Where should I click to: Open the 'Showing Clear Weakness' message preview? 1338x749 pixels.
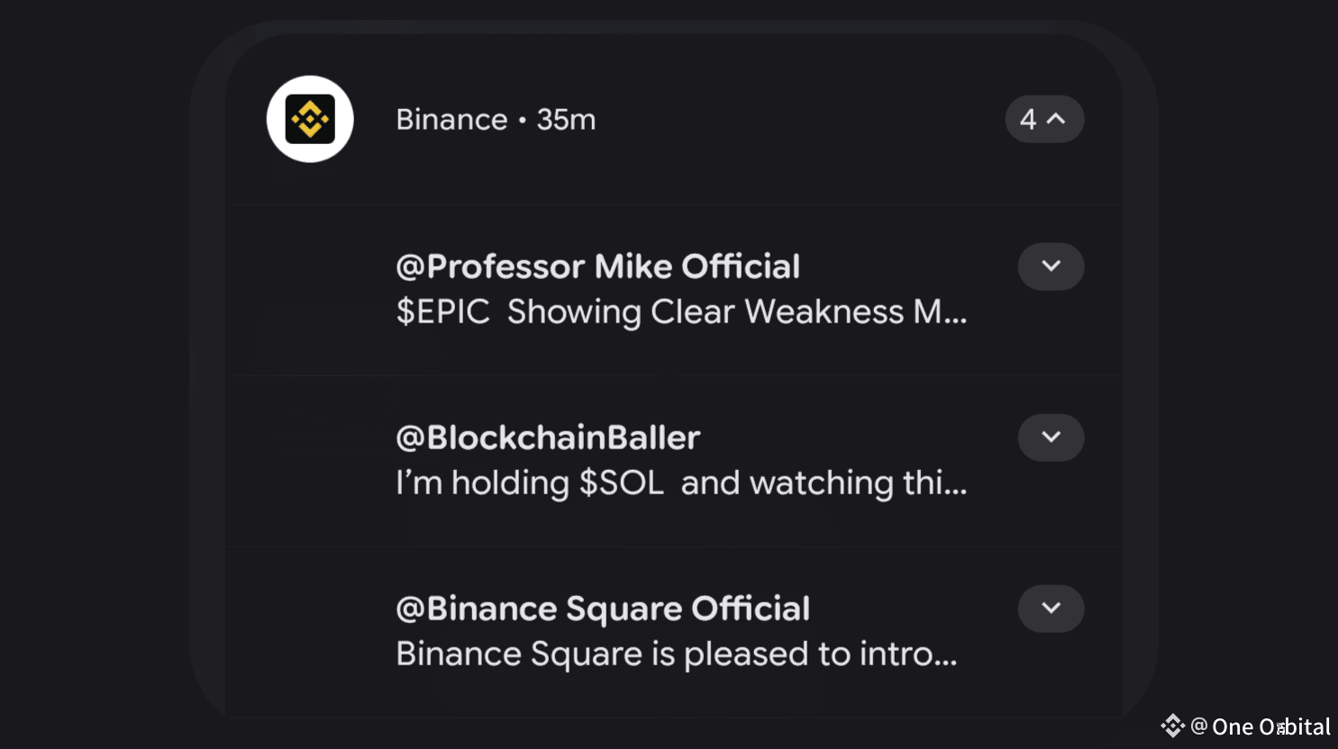coord(736,311)
